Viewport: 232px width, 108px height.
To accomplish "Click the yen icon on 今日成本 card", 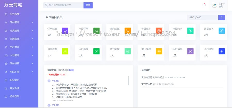I will coord(159,31).
